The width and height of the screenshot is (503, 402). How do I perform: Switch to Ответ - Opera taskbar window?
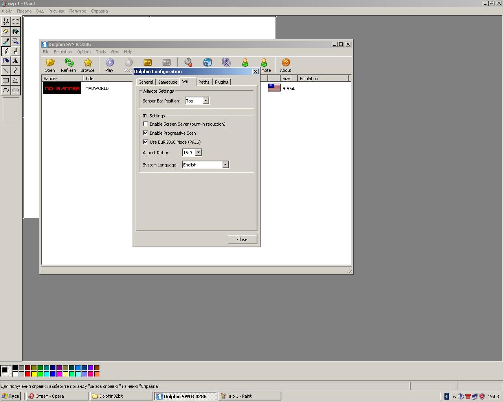57,396
